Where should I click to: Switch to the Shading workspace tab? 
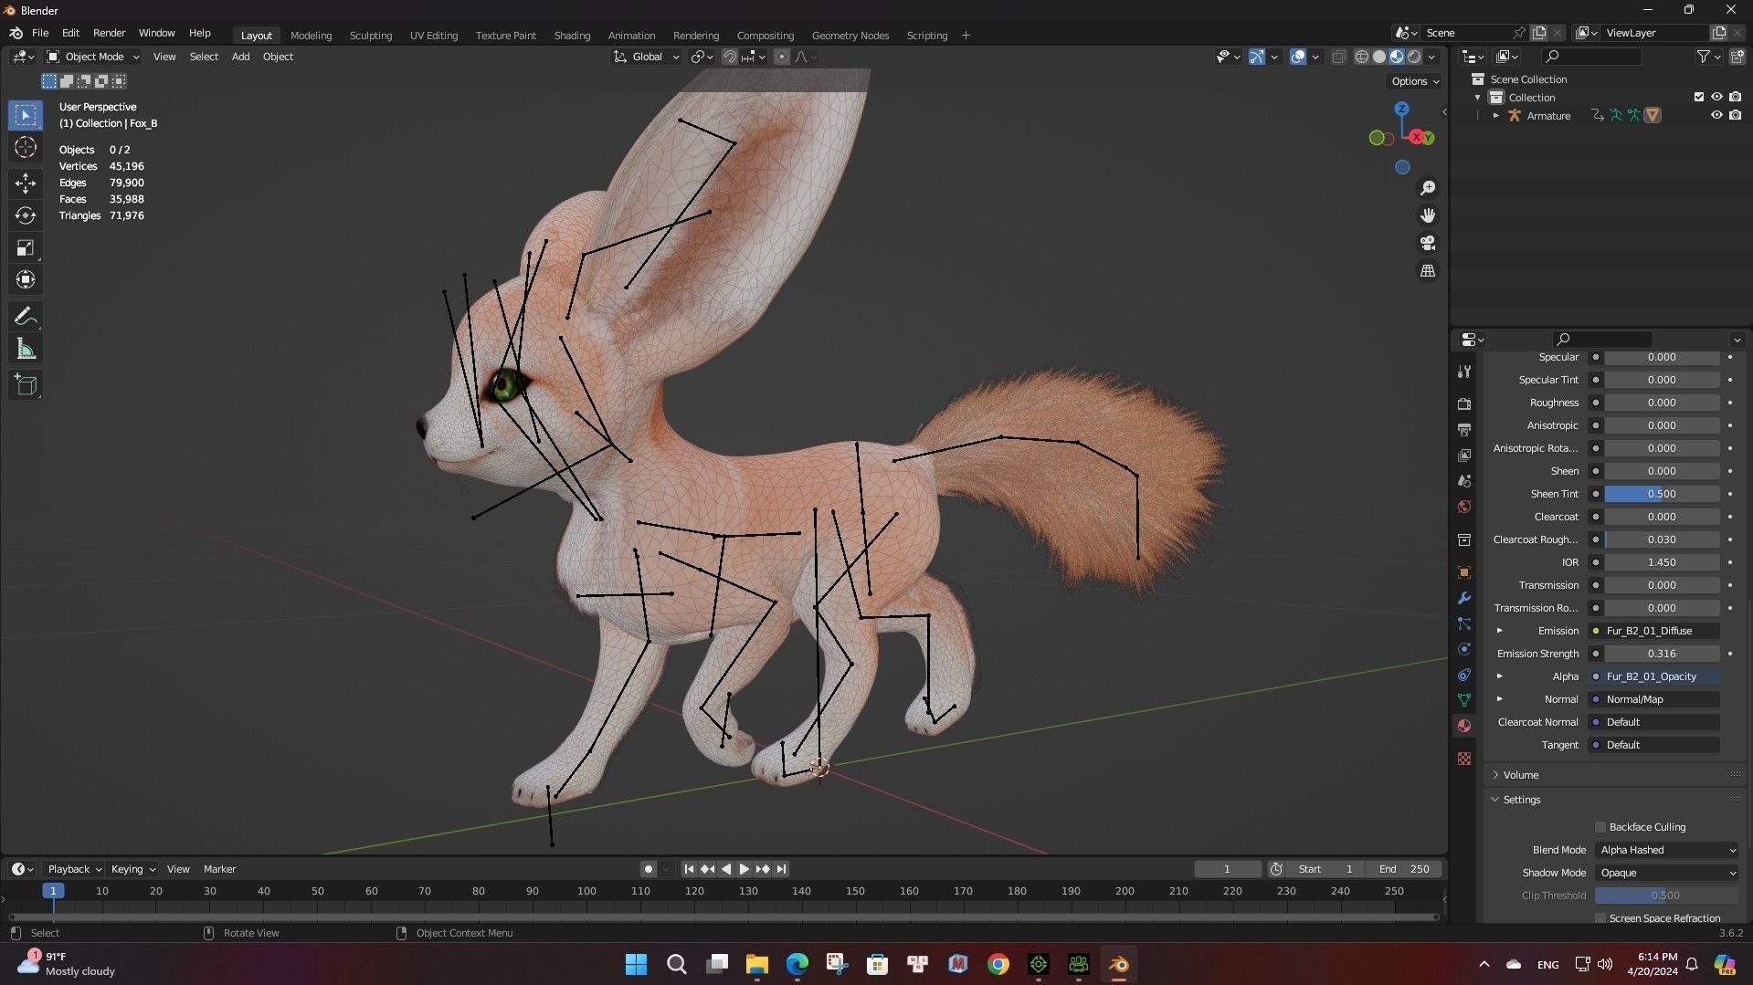[572, 36]
